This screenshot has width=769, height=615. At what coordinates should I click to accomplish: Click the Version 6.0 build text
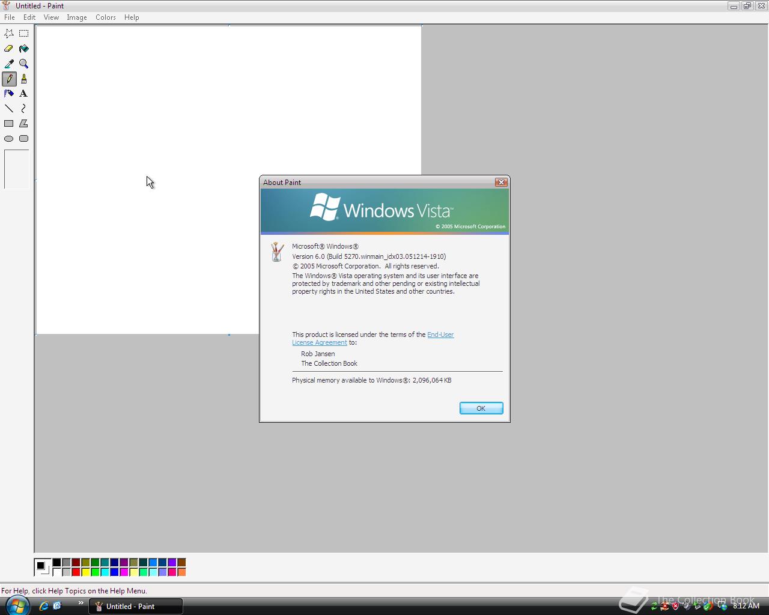tap(369, 256)
